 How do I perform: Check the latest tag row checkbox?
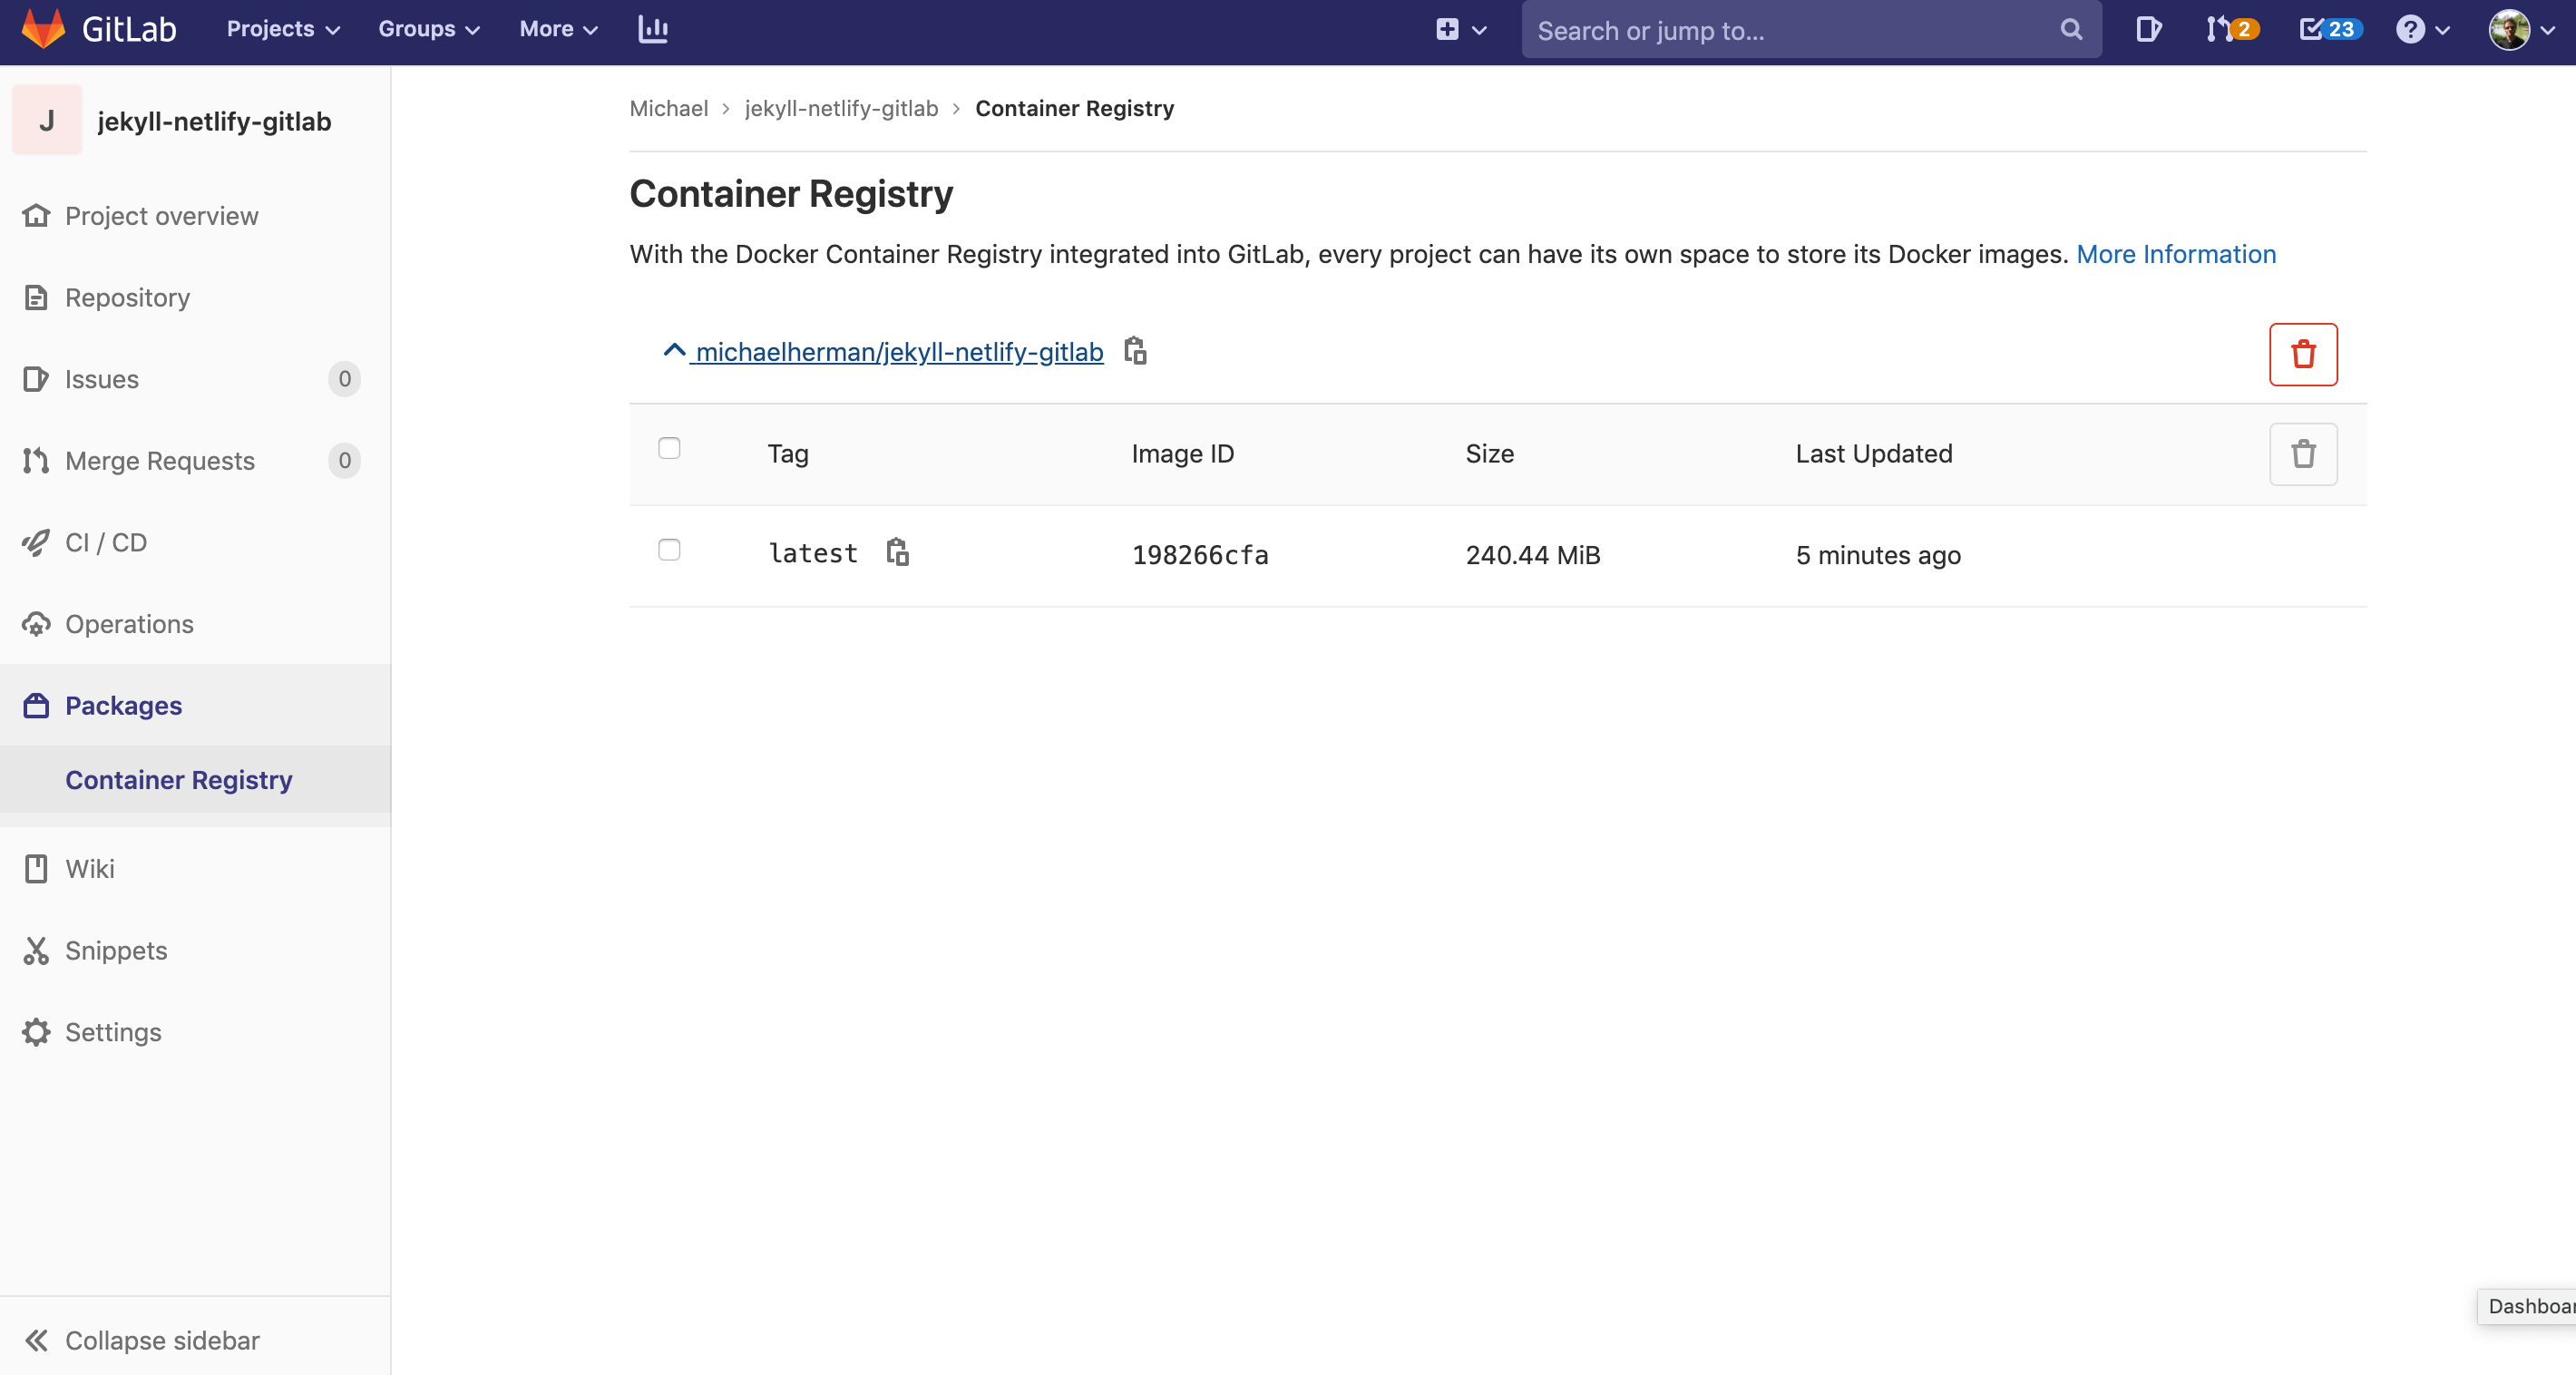pyautogui.click(x=669, y=549)
